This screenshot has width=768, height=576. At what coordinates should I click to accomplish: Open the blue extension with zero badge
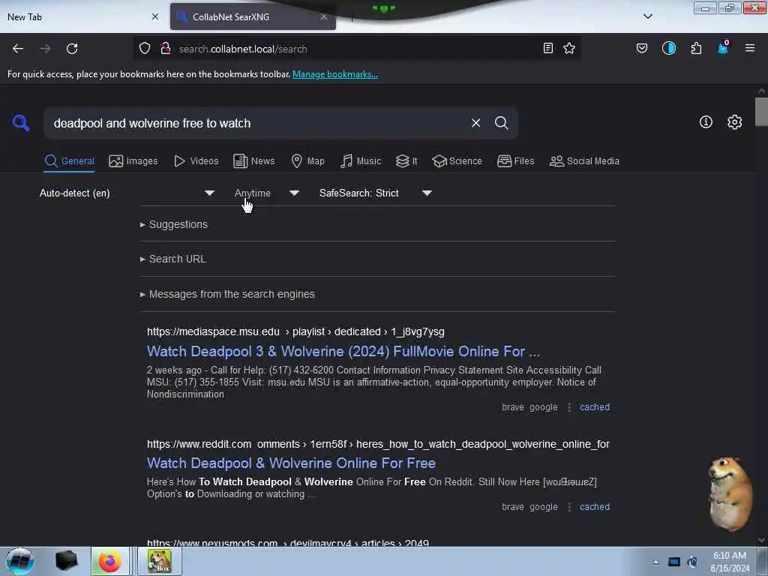(724, 47)
